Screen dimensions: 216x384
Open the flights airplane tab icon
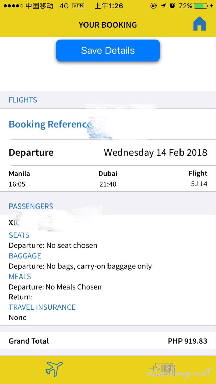tap(54, 369)
